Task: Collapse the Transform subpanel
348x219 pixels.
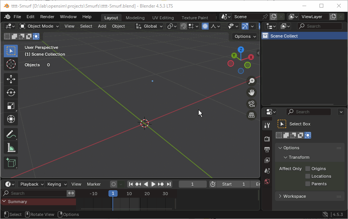Action: point(285,158)
